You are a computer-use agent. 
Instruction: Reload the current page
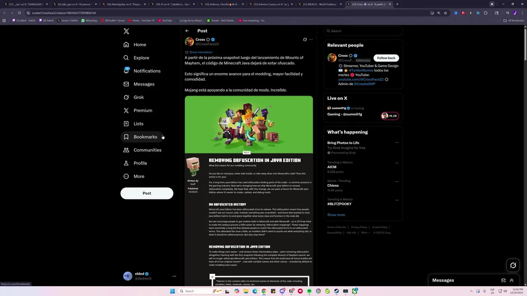tap(19, 13)
